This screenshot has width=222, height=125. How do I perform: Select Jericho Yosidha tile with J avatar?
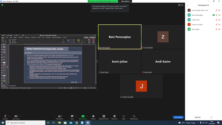[x=141, y=86]
